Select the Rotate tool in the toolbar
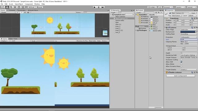 [11, 7]
